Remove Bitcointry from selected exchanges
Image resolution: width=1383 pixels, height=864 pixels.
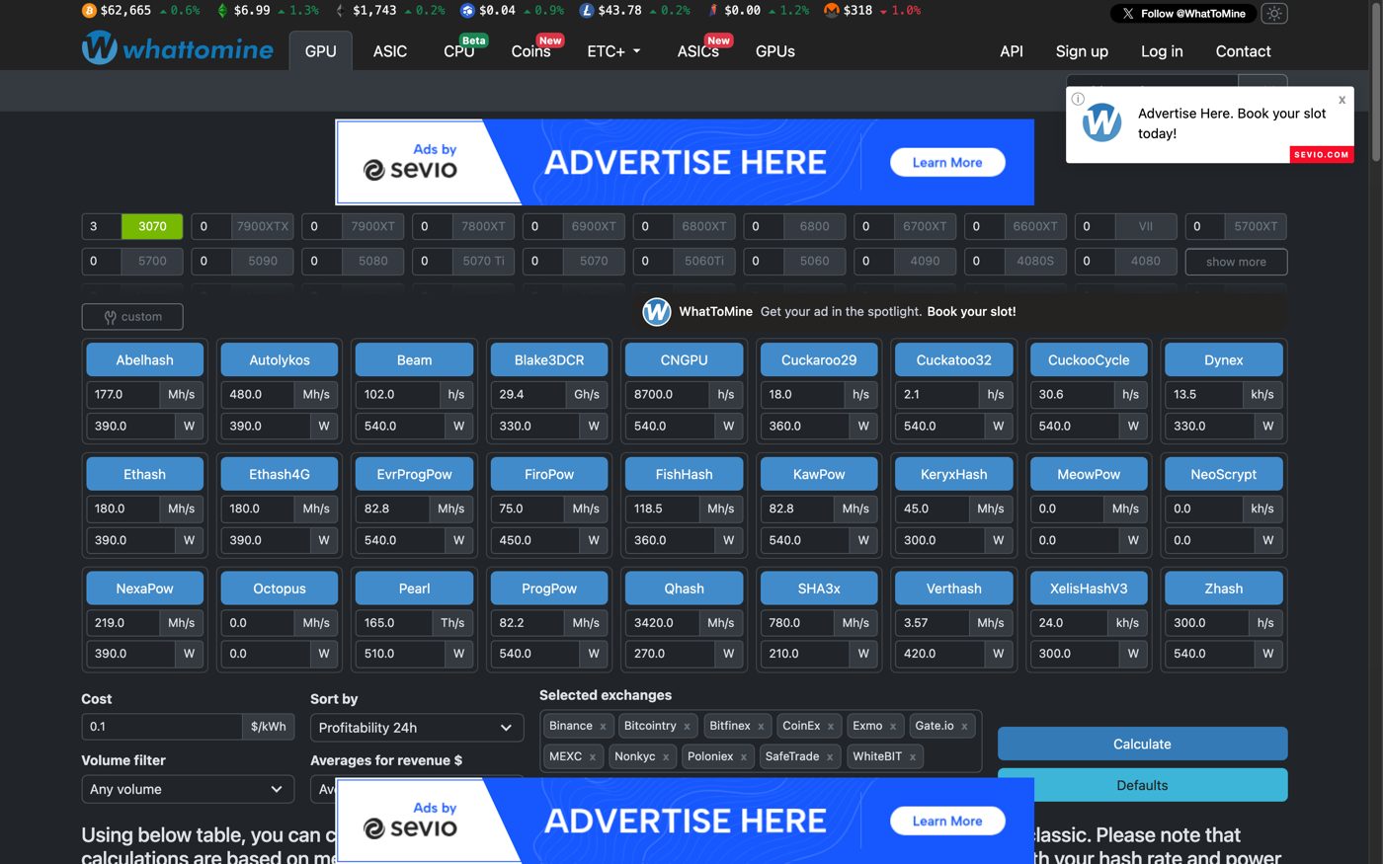(687, 727)
